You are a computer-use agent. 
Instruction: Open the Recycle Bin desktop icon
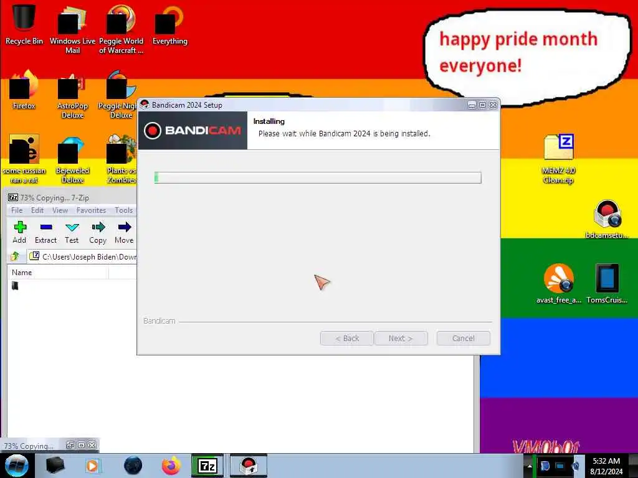point(24,24)
